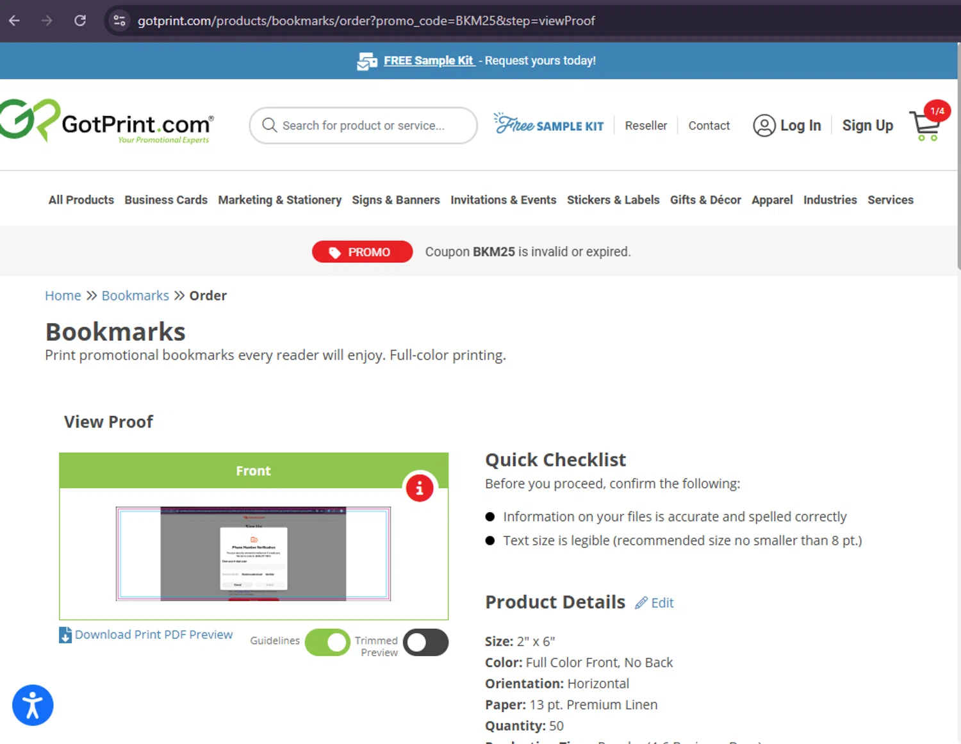Click the FREE Sample Kit banner link
The image size is (961, 744).
click(429, 61)
